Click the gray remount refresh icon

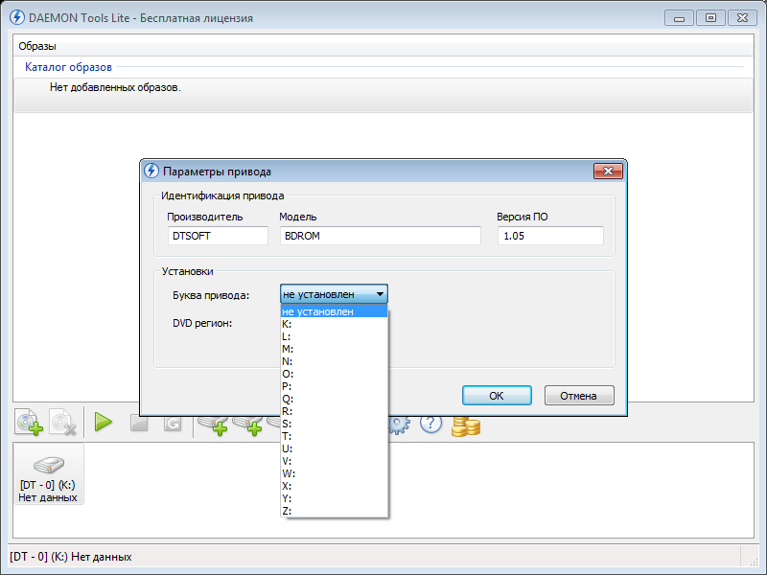tap(173, 424)
